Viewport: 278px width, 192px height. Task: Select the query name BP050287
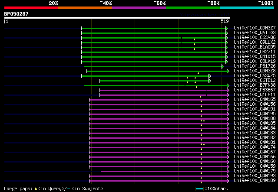(17, 14)
